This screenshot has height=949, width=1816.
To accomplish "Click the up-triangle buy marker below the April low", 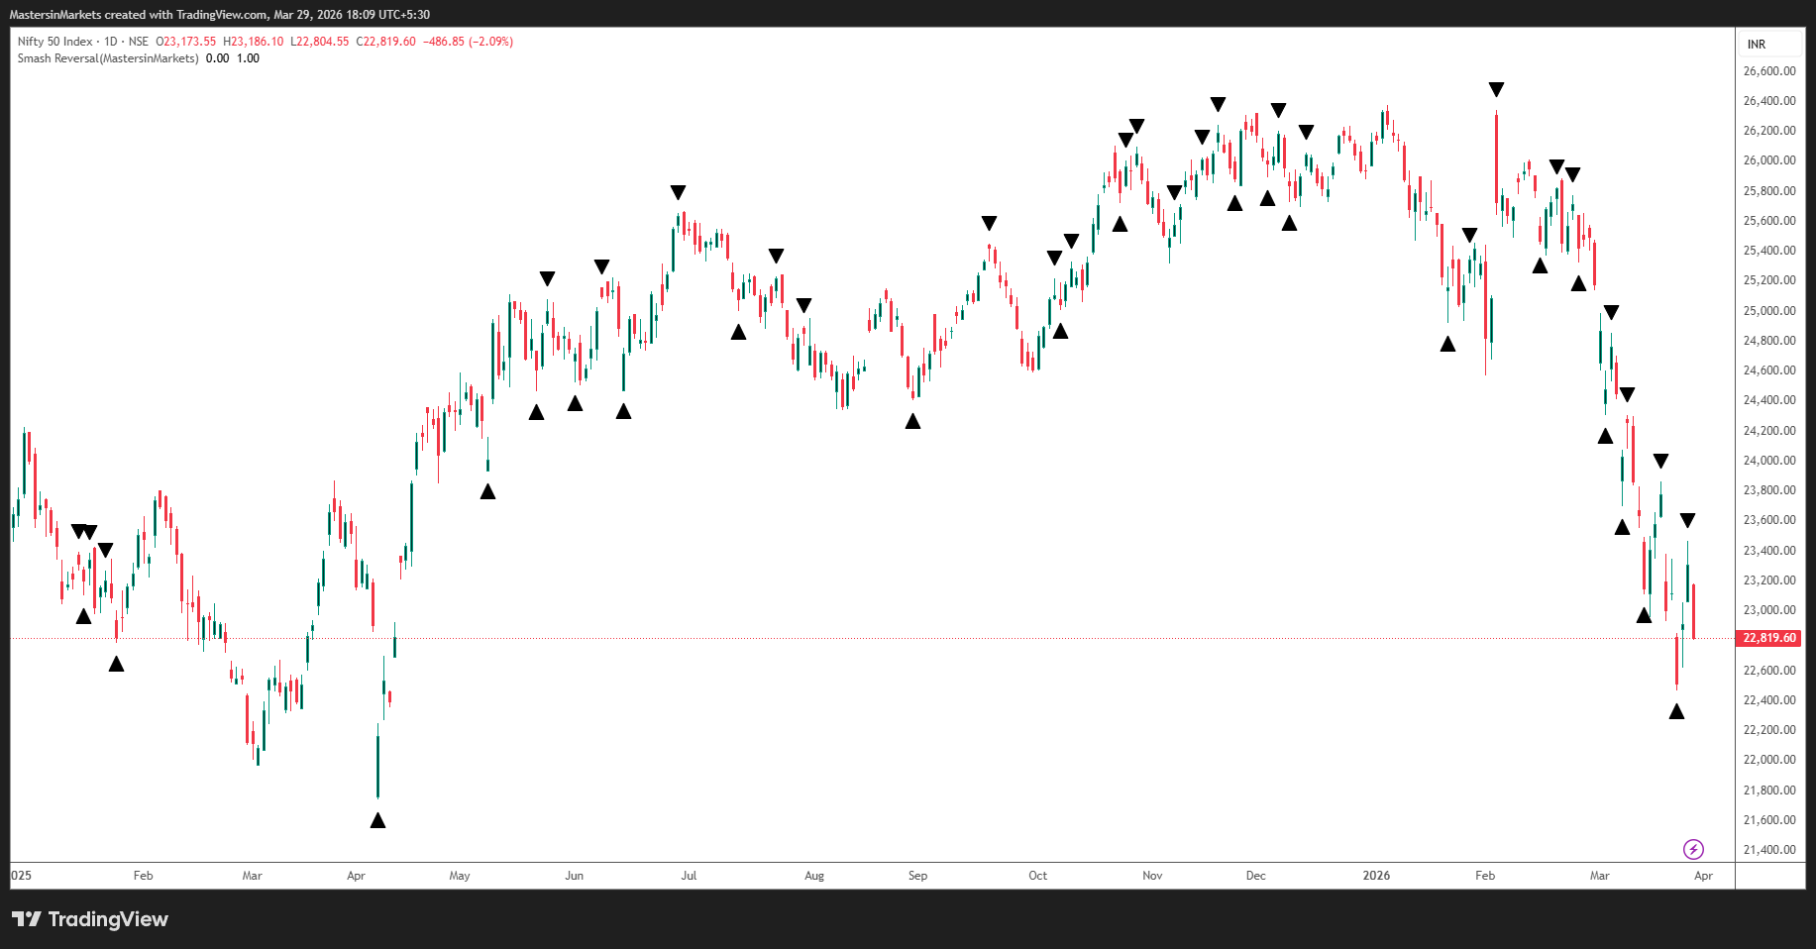I will 378,820.
